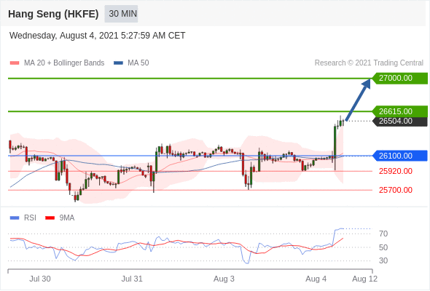430x291 pixels.
Task: Click the blue upward forecast arrow
Action: pos(358,100)
